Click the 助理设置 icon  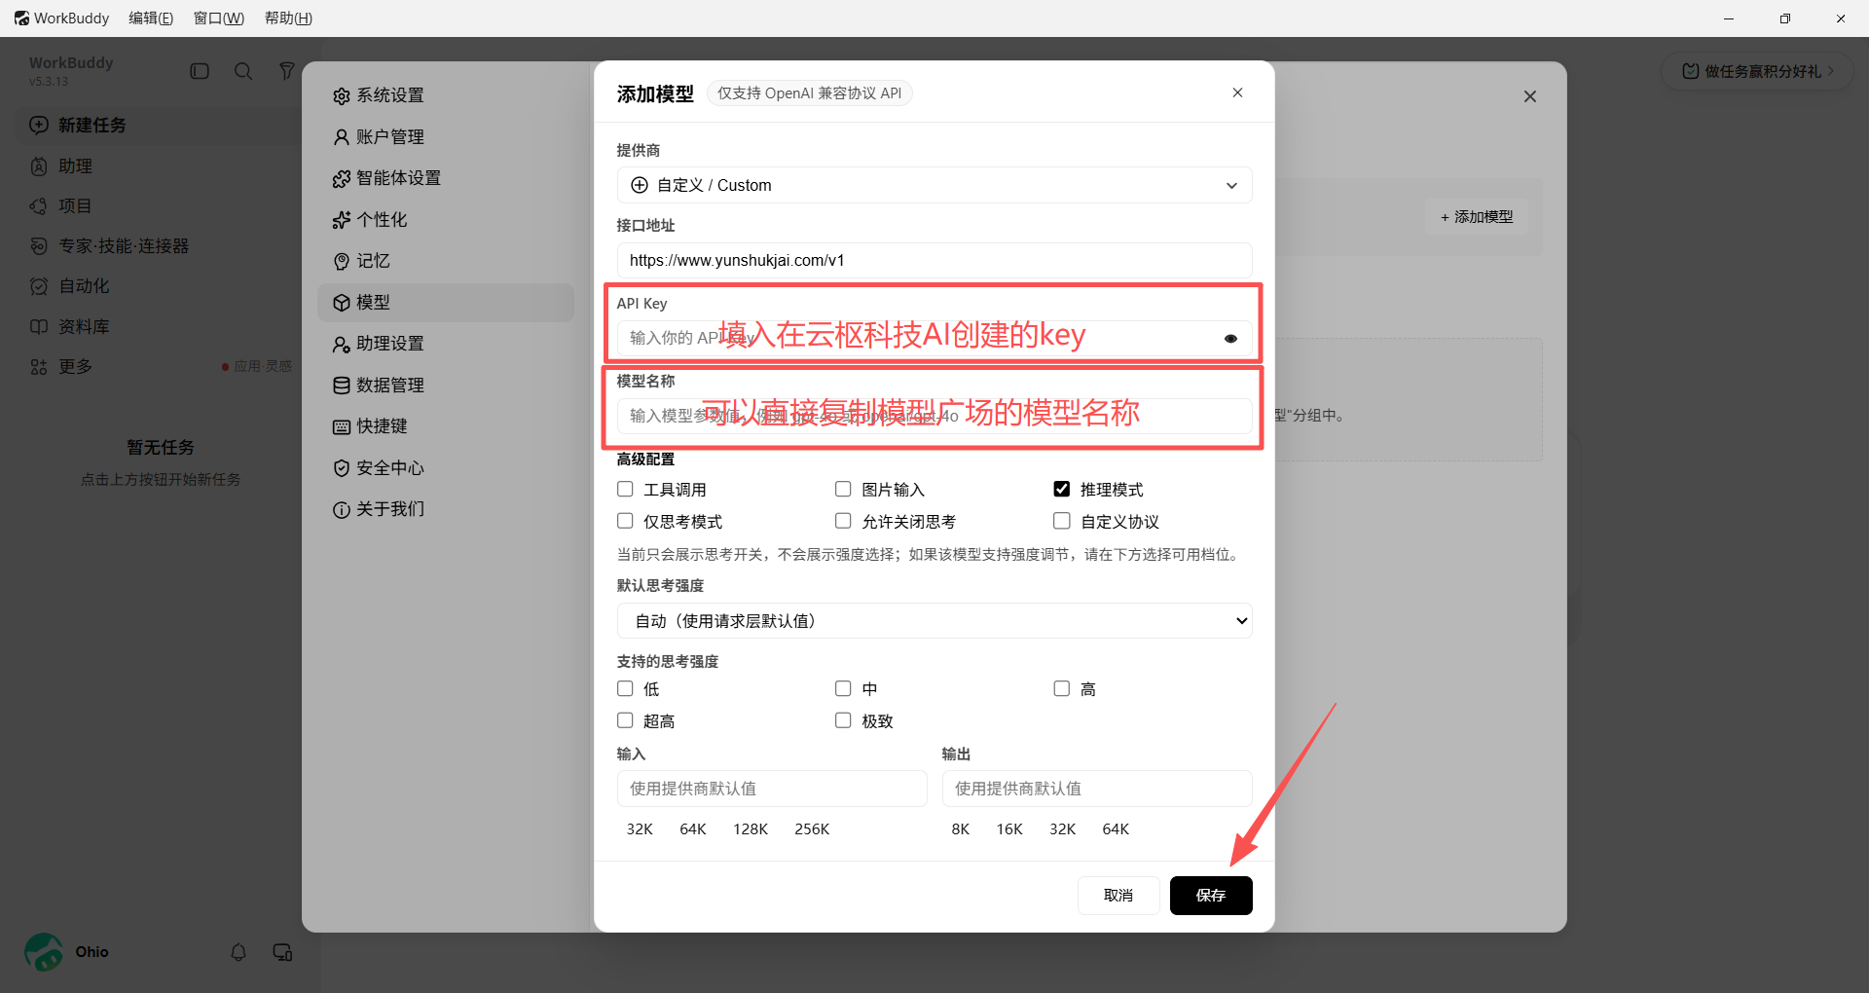click(x=342, y=344)
